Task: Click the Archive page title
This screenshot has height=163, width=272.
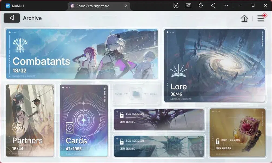Action: coord(32,18)
